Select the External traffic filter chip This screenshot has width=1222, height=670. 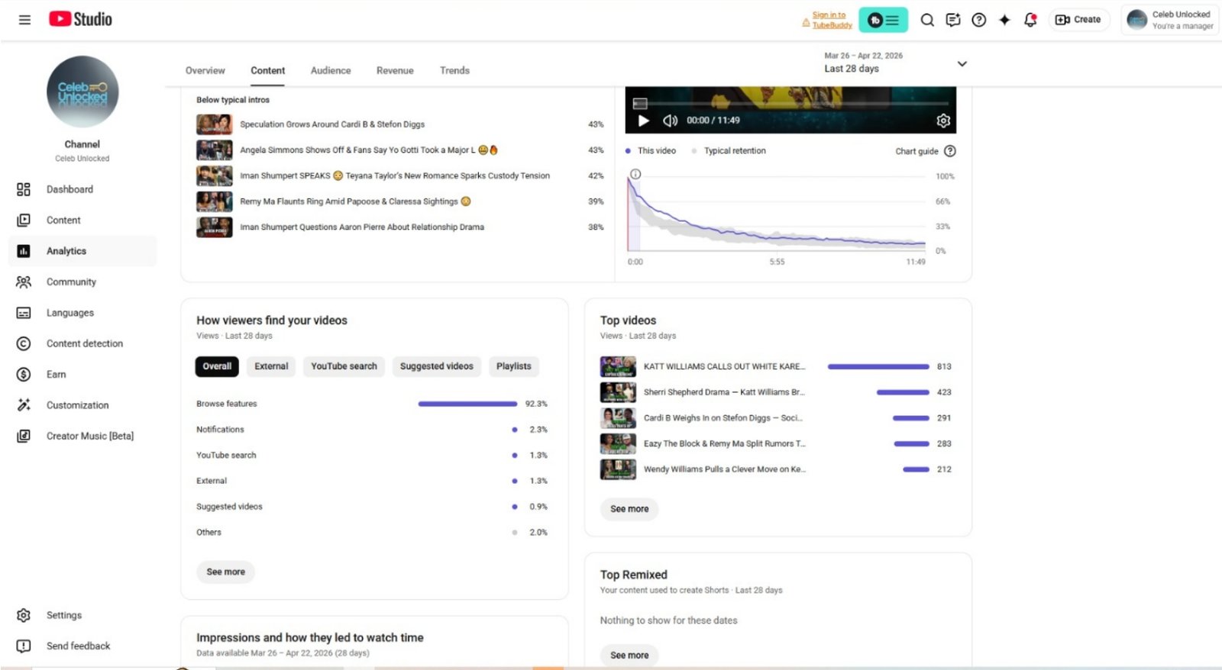[271, 366]
